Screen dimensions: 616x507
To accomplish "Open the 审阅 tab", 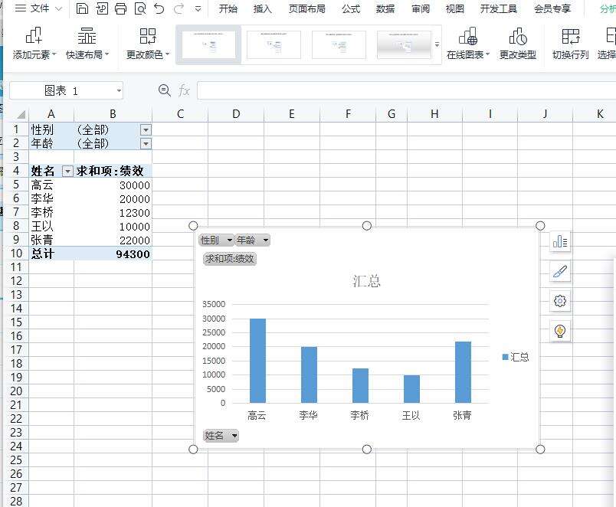I will click(421, 8).
